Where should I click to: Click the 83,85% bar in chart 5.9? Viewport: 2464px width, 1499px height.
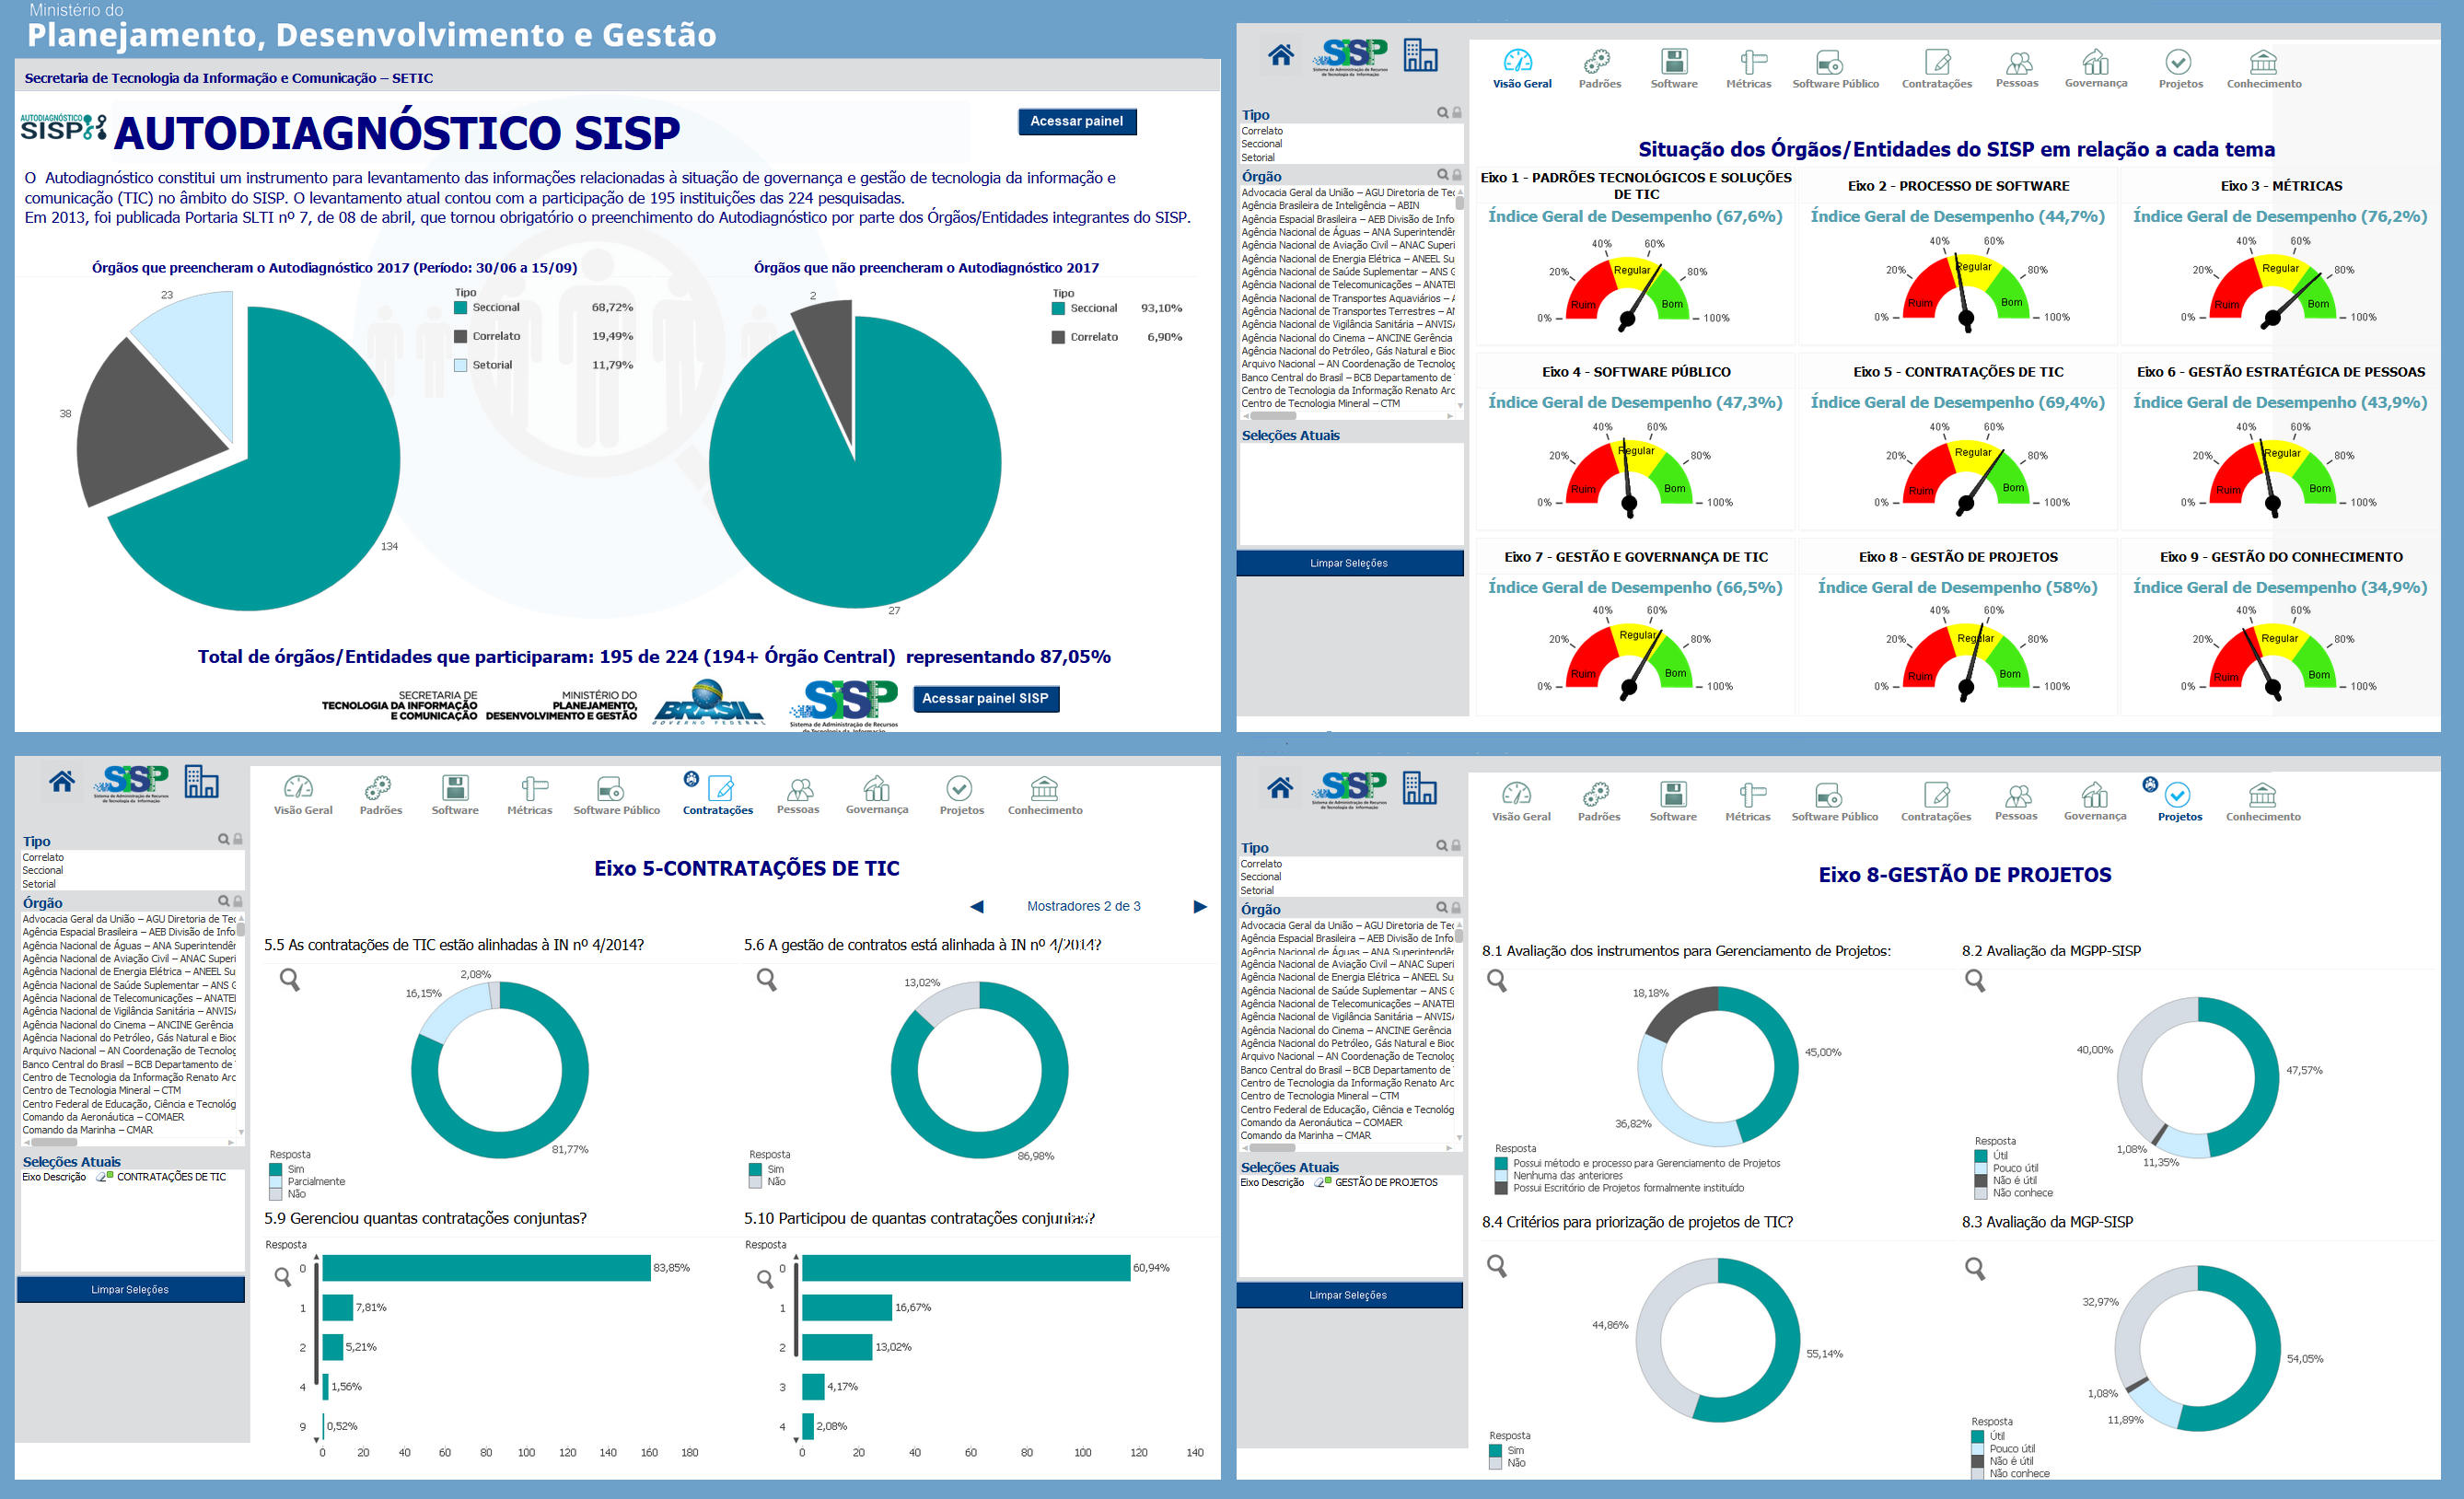tap(486, 1267)
